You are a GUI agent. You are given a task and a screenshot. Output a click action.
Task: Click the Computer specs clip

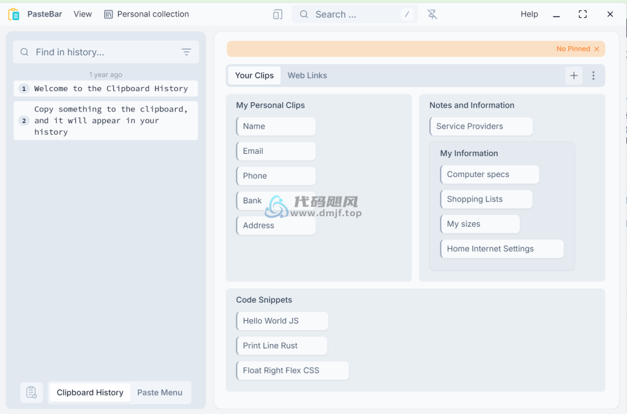[x=490, y=175]
